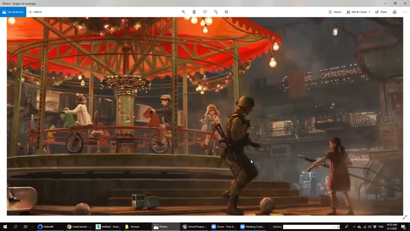Switch to the Zoom - Free Account window
The width and height of the screenshot is (410, 231).
point(223,227)
